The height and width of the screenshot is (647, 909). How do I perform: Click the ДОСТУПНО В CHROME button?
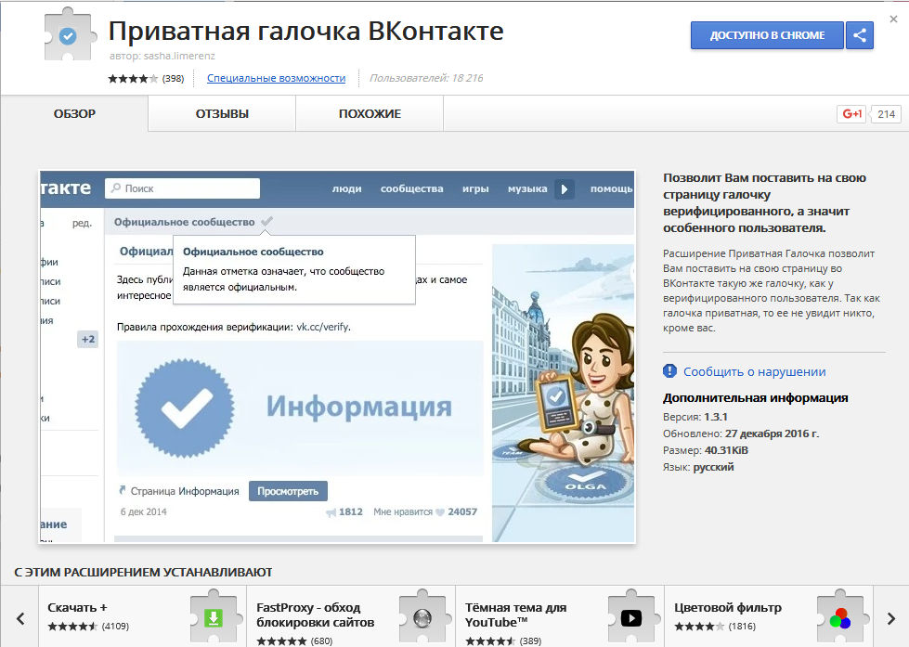(x=767, y=35)
